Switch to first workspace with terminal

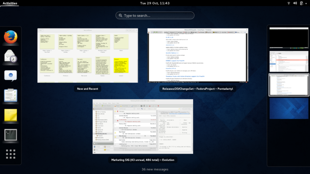[x=289, y=38]
